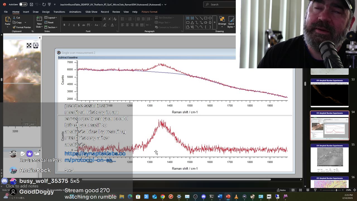Toggle Text Shadow formatting
This screenshot has width=357, height=201.
[79, 25]
